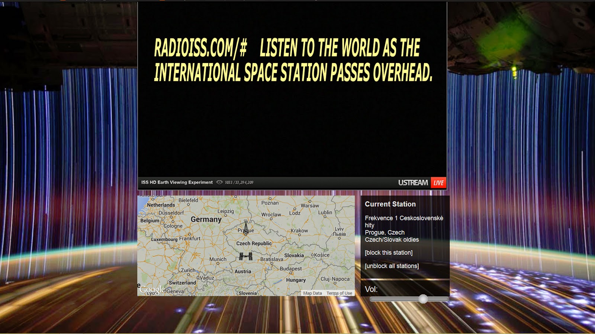Screen dimensions: 595x334
Task: Click the ISS icon on the map
Action: tap(246, 256)
